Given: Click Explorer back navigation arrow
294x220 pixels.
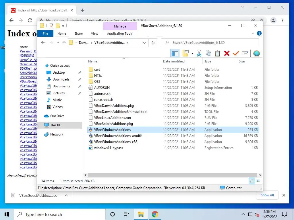Looking at the screenshot, I should click(43, 43).
